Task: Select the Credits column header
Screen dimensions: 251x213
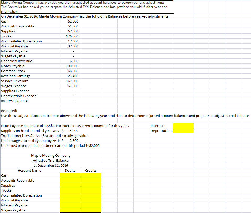Action: pos(90,170)
